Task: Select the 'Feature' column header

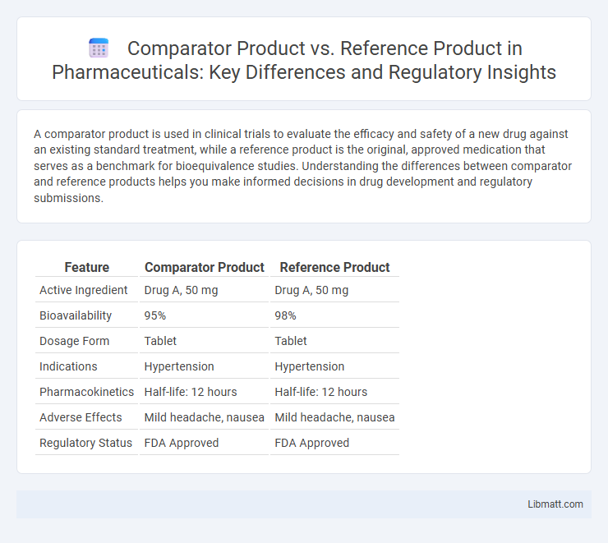Action: point(86,267)
